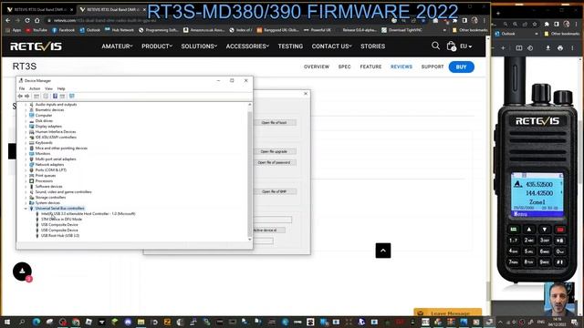Click the Home icon in main Chrome toolbar

(x=36, y=20)
